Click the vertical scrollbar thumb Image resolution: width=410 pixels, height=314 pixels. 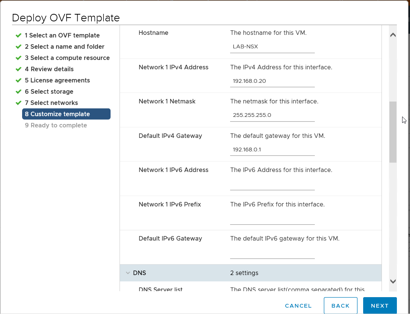[393, 132]
